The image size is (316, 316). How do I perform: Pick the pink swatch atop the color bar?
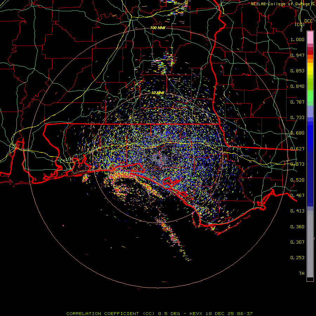tap(310, 38)
